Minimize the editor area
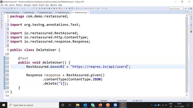The width and height of the screenshot is (193, 108). tap(185, 12)
